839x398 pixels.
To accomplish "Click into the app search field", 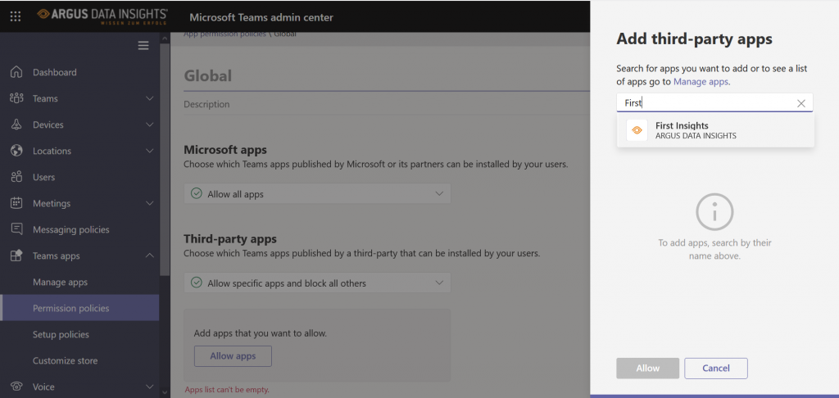I will pos(706,102).
